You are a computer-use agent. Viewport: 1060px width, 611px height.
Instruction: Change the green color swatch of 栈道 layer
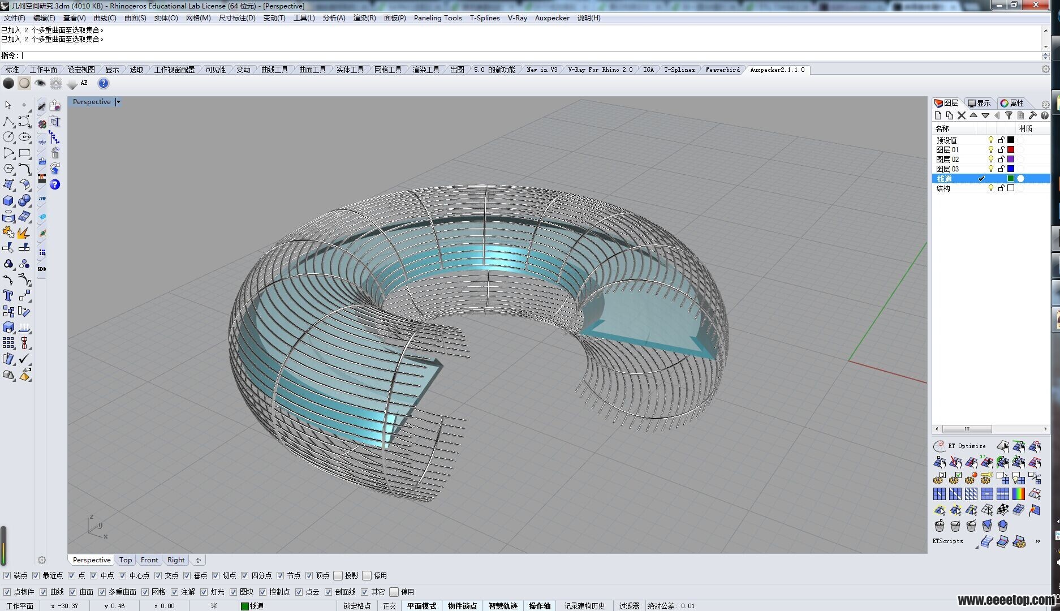[x=1011, y=178]
